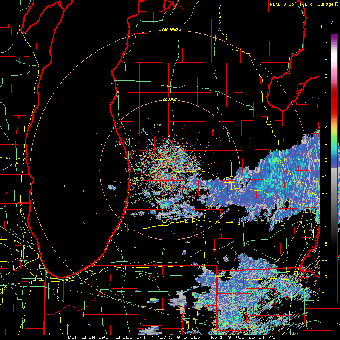The image size is (340, 340).
Task: Click the ZDR color scale bar
Action: click(334, 168)
